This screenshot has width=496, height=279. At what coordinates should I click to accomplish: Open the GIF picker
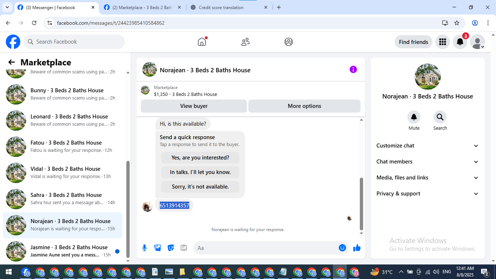(x=184, y=248)
